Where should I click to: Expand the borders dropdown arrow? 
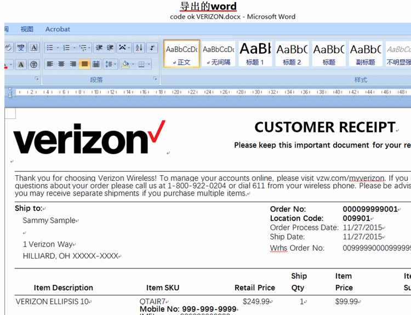coord(149,64)
